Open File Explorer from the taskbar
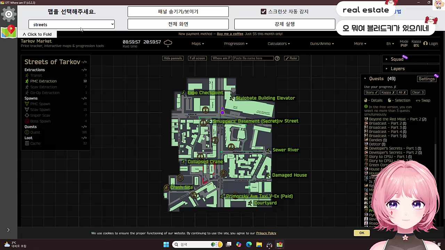Viewport: 445px width, 250px height. [x=259, y=244]
